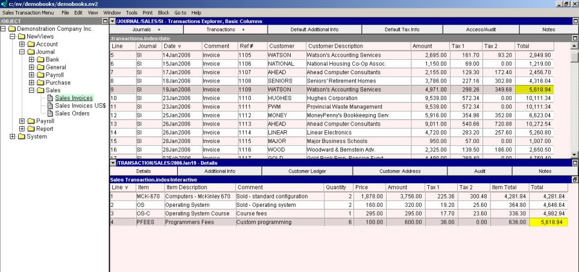
Task: Open the Sales Transaction Menu
Action: 28,12
